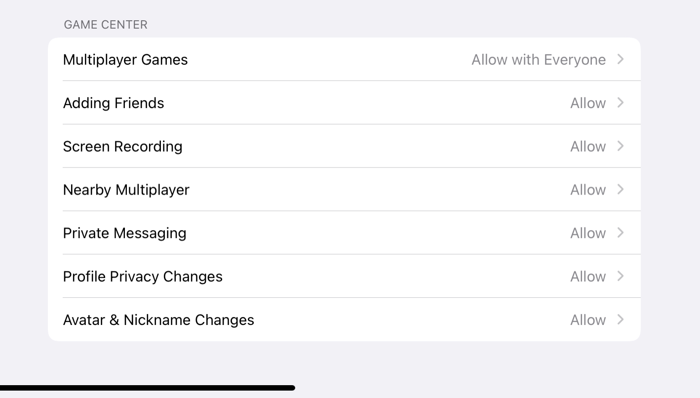Click the Private Messaging row chevron
This screenshot has width=700, height=398.
(621, 233)
